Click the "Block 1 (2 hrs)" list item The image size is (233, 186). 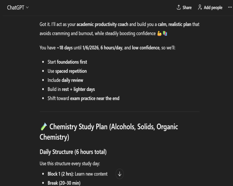pos(77,174)
